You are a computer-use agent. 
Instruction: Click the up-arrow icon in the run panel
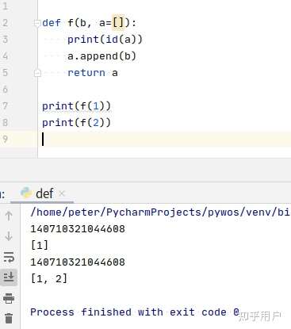tap(9, 216)
